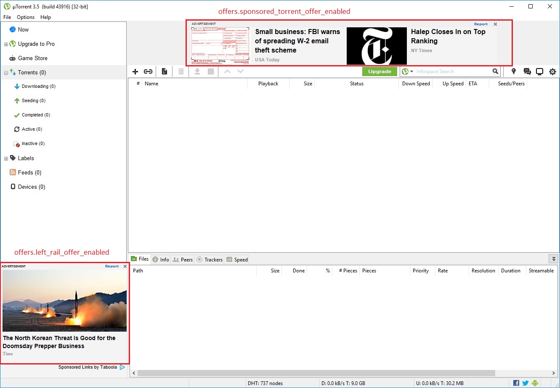Viewport: 560px width, 388px height.
Task: Click the Facebook icon in status bar
Action: (516, 383)
